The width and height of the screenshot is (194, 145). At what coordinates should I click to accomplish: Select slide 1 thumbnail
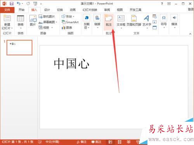[x=19, y=48]
